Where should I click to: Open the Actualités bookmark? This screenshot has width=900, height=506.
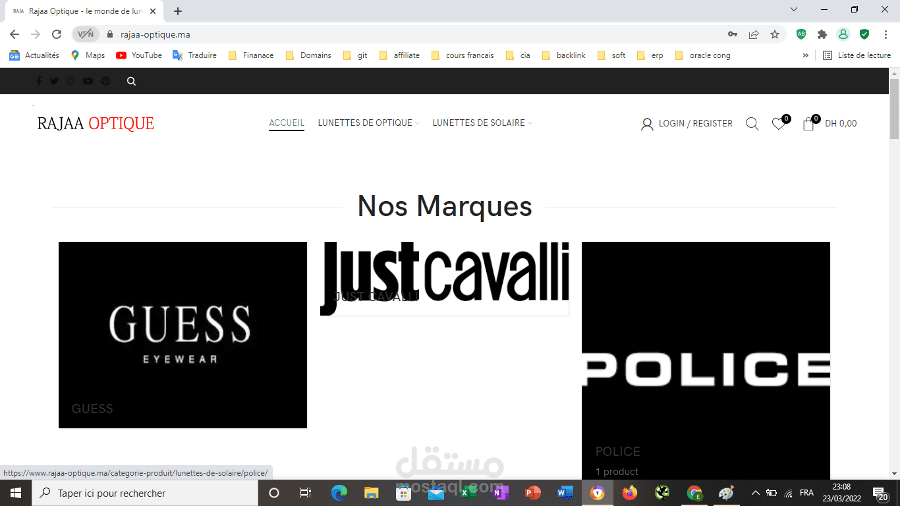tap(34, 55)
